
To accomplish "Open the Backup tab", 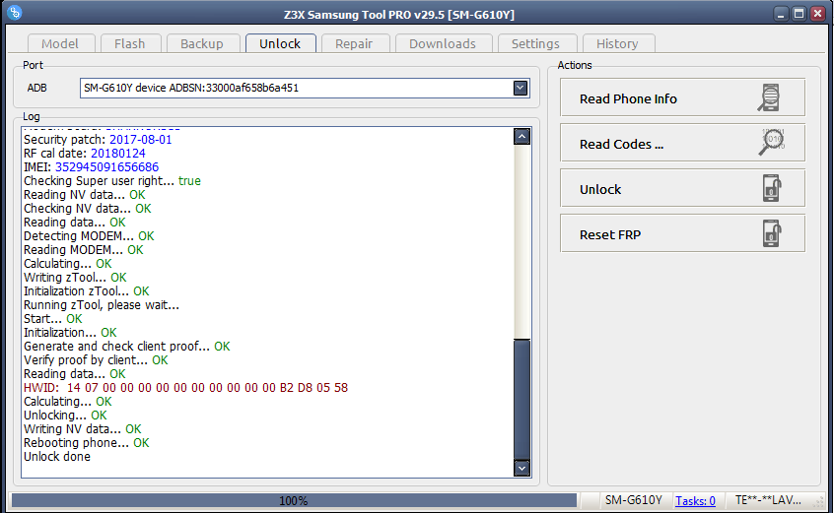I will pyautogui.click(x=202, y=43).
